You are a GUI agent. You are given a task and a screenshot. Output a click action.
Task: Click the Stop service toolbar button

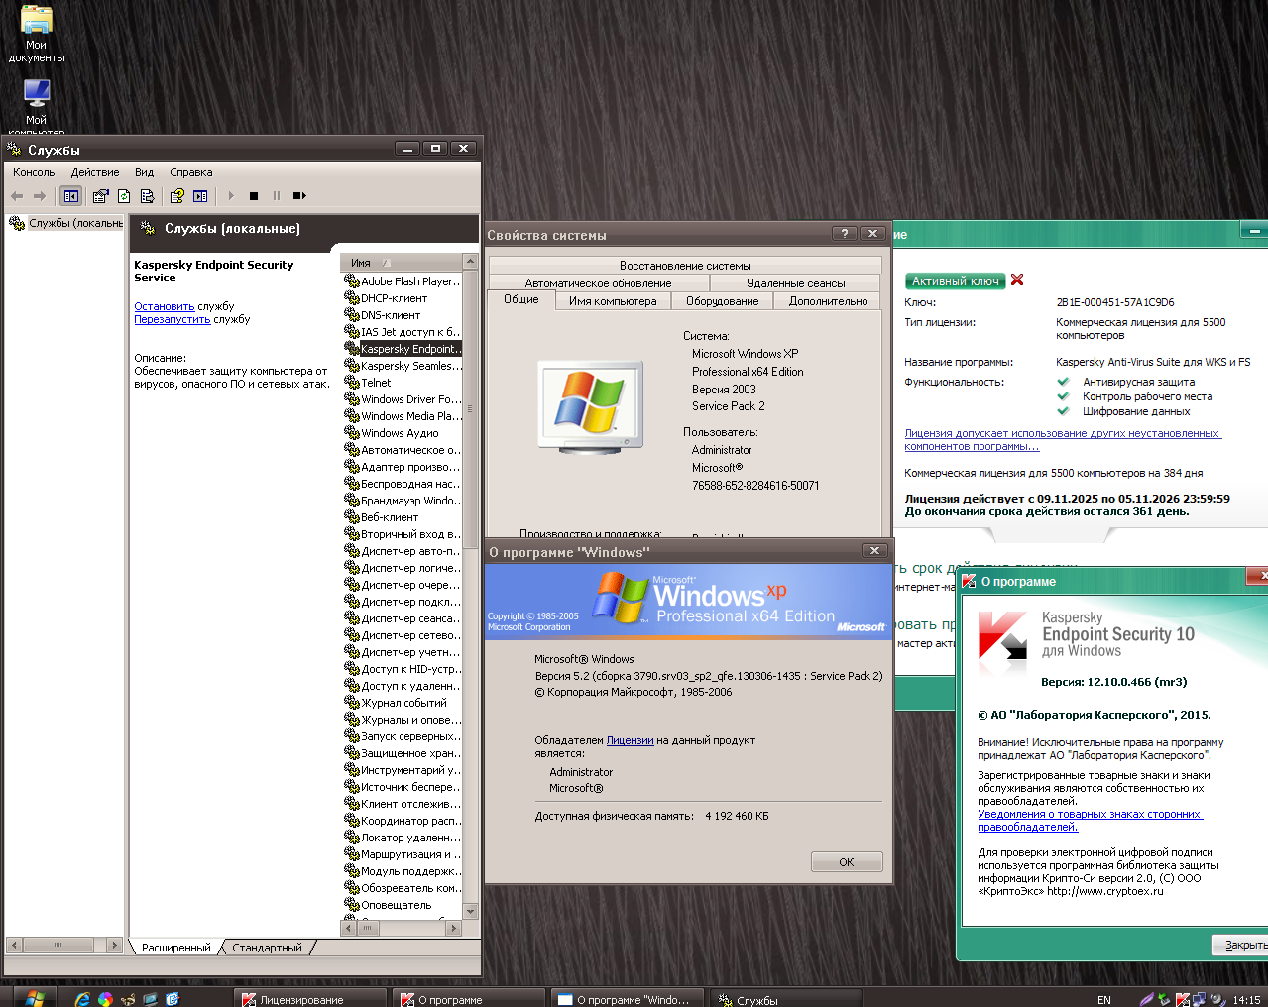254,196
